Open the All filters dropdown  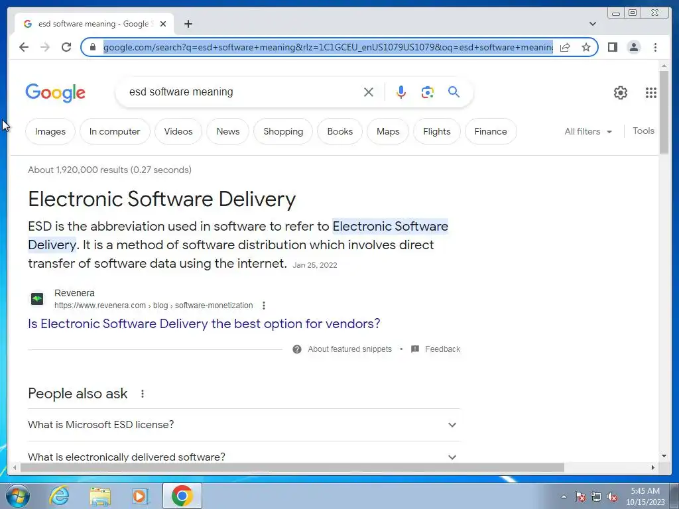coord(588,131)
